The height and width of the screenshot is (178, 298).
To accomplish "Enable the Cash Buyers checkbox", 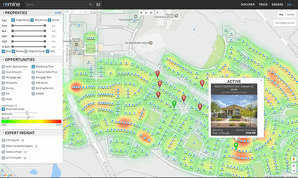I will click(x=3, y=140).
